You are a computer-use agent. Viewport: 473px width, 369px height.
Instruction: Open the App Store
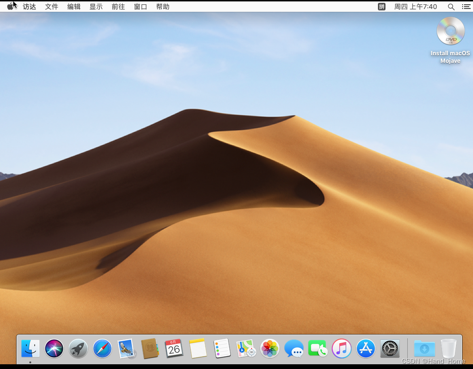click(x=365, y=349)
